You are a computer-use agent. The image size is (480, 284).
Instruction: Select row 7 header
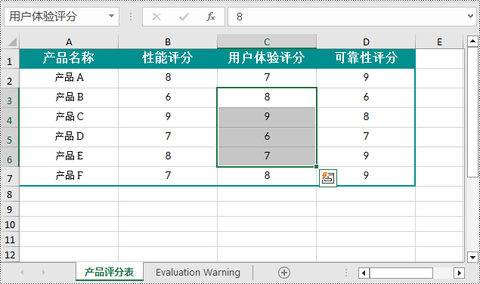pyautogui.click(x=10, y=176)
